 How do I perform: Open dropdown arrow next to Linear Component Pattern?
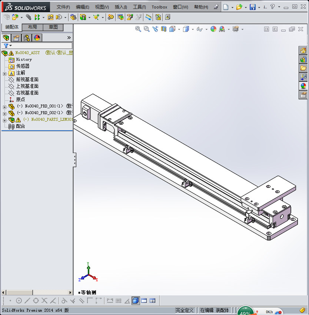(43, 18)
